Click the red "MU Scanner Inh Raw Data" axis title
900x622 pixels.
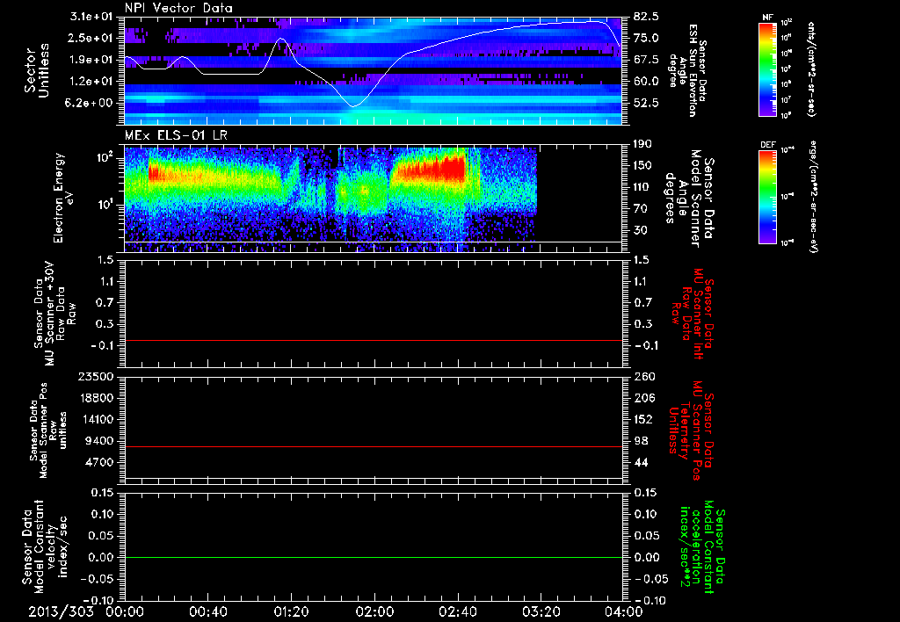[x=692, y=315]
